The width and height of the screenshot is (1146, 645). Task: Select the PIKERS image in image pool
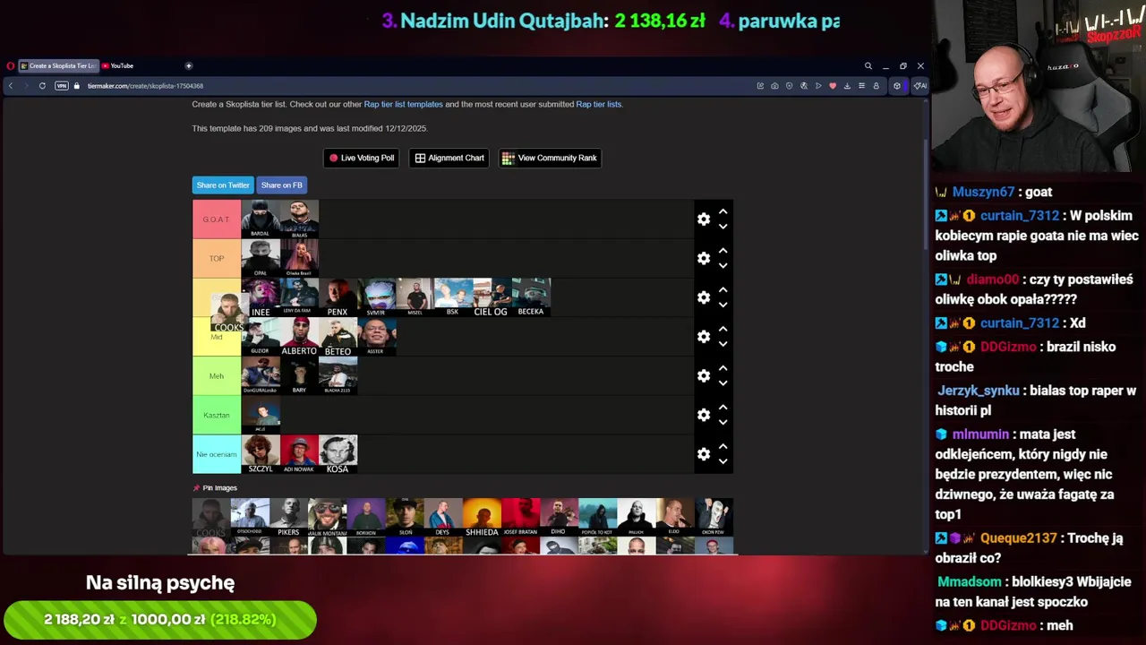tap(288, 518)
